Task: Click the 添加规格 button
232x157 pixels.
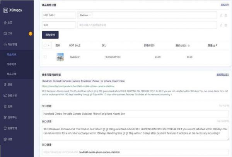Action: 50,35
